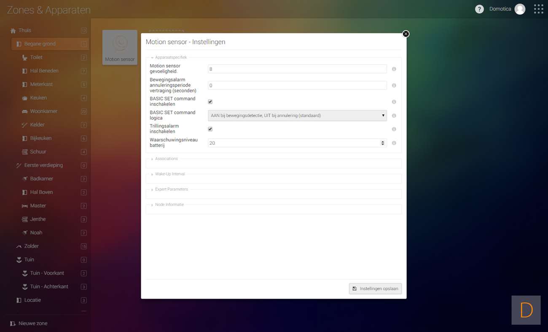Collapse the Apparaatspecifiek section
548x332 pixels.
(x=169, y=57)
